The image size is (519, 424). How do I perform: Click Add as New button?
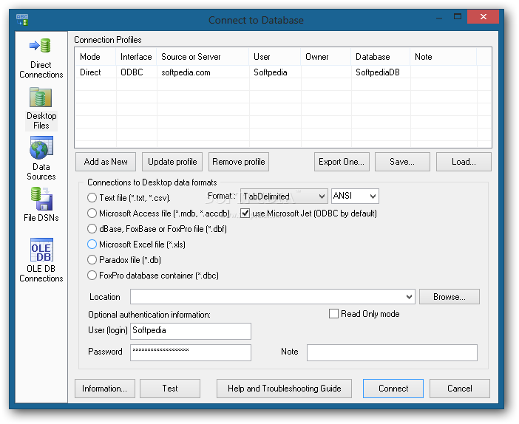pos(106,162)
